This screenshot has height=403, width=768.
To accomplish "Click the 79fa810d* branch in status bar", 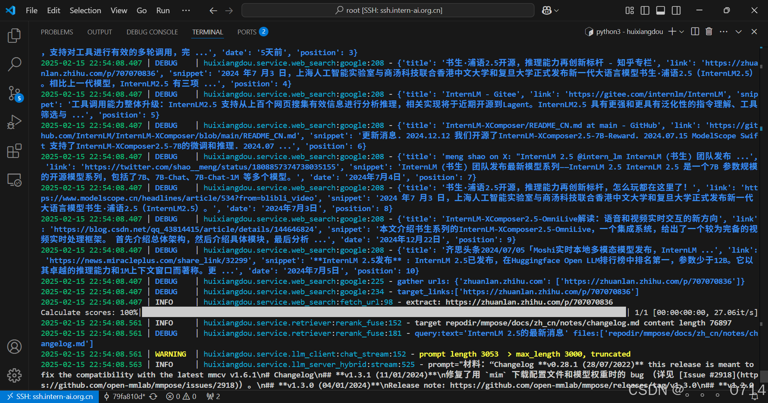I will pyautogui.click(x=124, y=397).
